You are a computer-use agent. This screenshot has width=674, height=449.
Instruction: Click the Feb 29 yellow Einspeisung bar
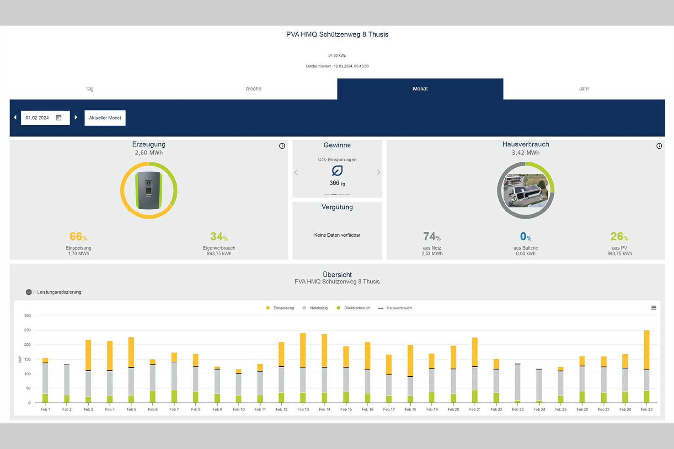click(646, 349)
